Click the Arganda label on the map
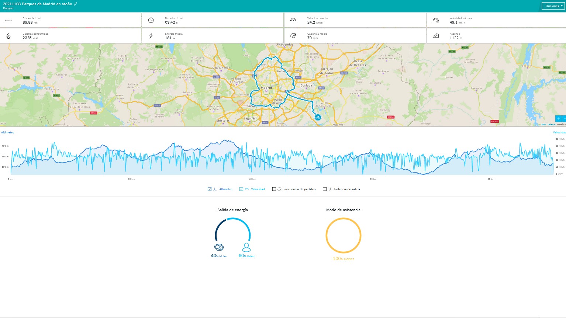This screenshot has height=318, width=566. click(x=338, y=125)
